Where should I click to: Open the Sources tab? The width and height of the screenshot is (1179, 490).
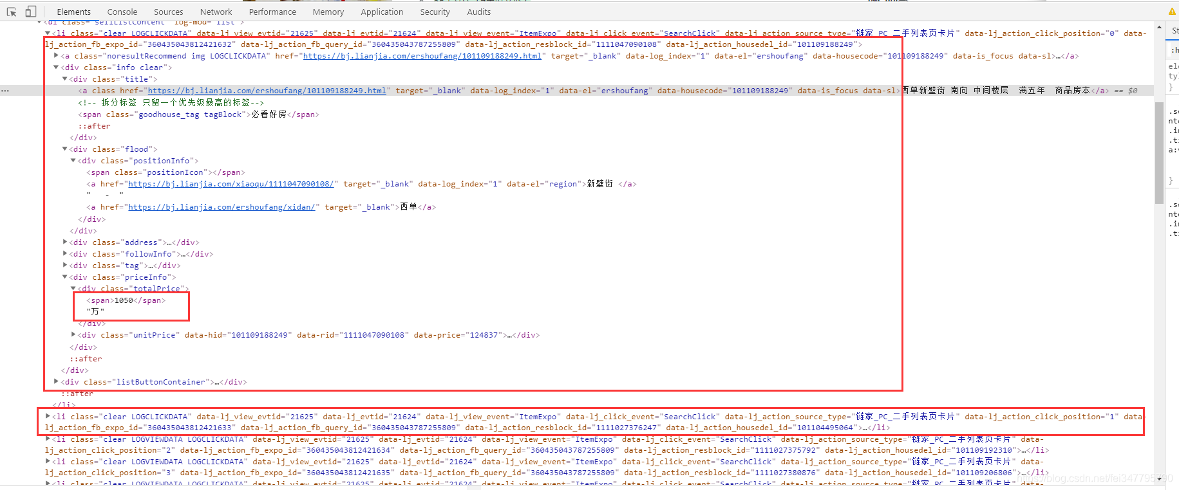click(169, 12)
